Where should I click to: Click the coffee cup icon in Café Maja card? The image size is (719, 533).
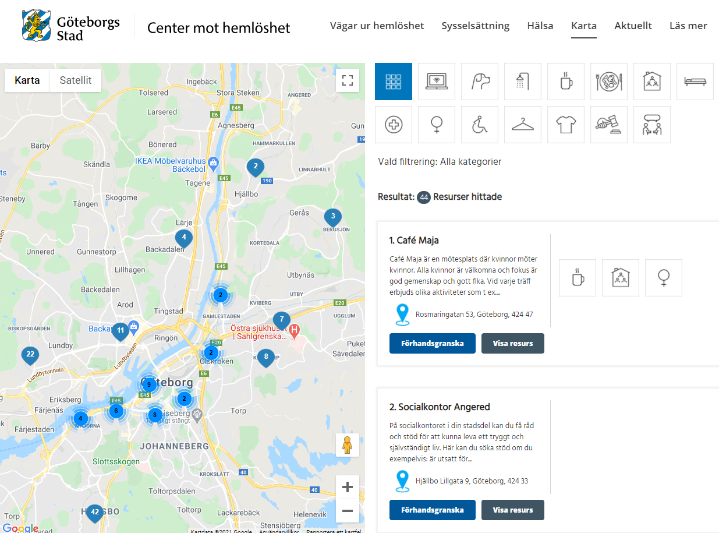578,278
